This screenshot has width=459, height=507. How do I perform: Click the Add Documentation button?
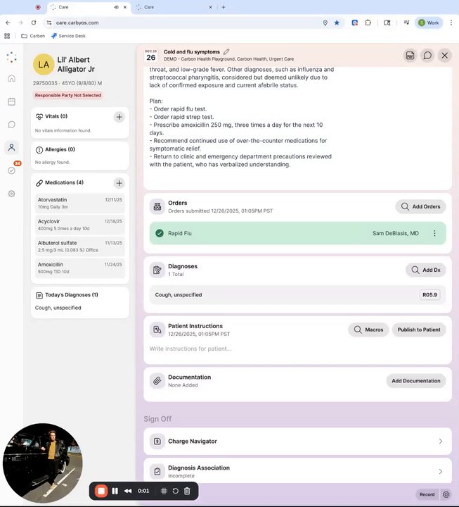[x=415, y=380]
